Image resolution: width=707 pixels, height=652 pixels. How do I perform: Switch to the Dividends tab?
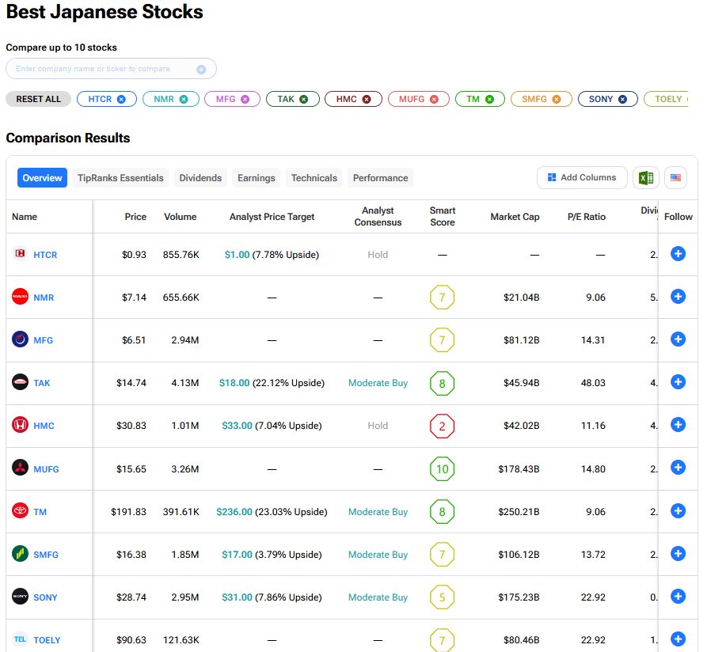pyautogui.click(x=200, y=178)
